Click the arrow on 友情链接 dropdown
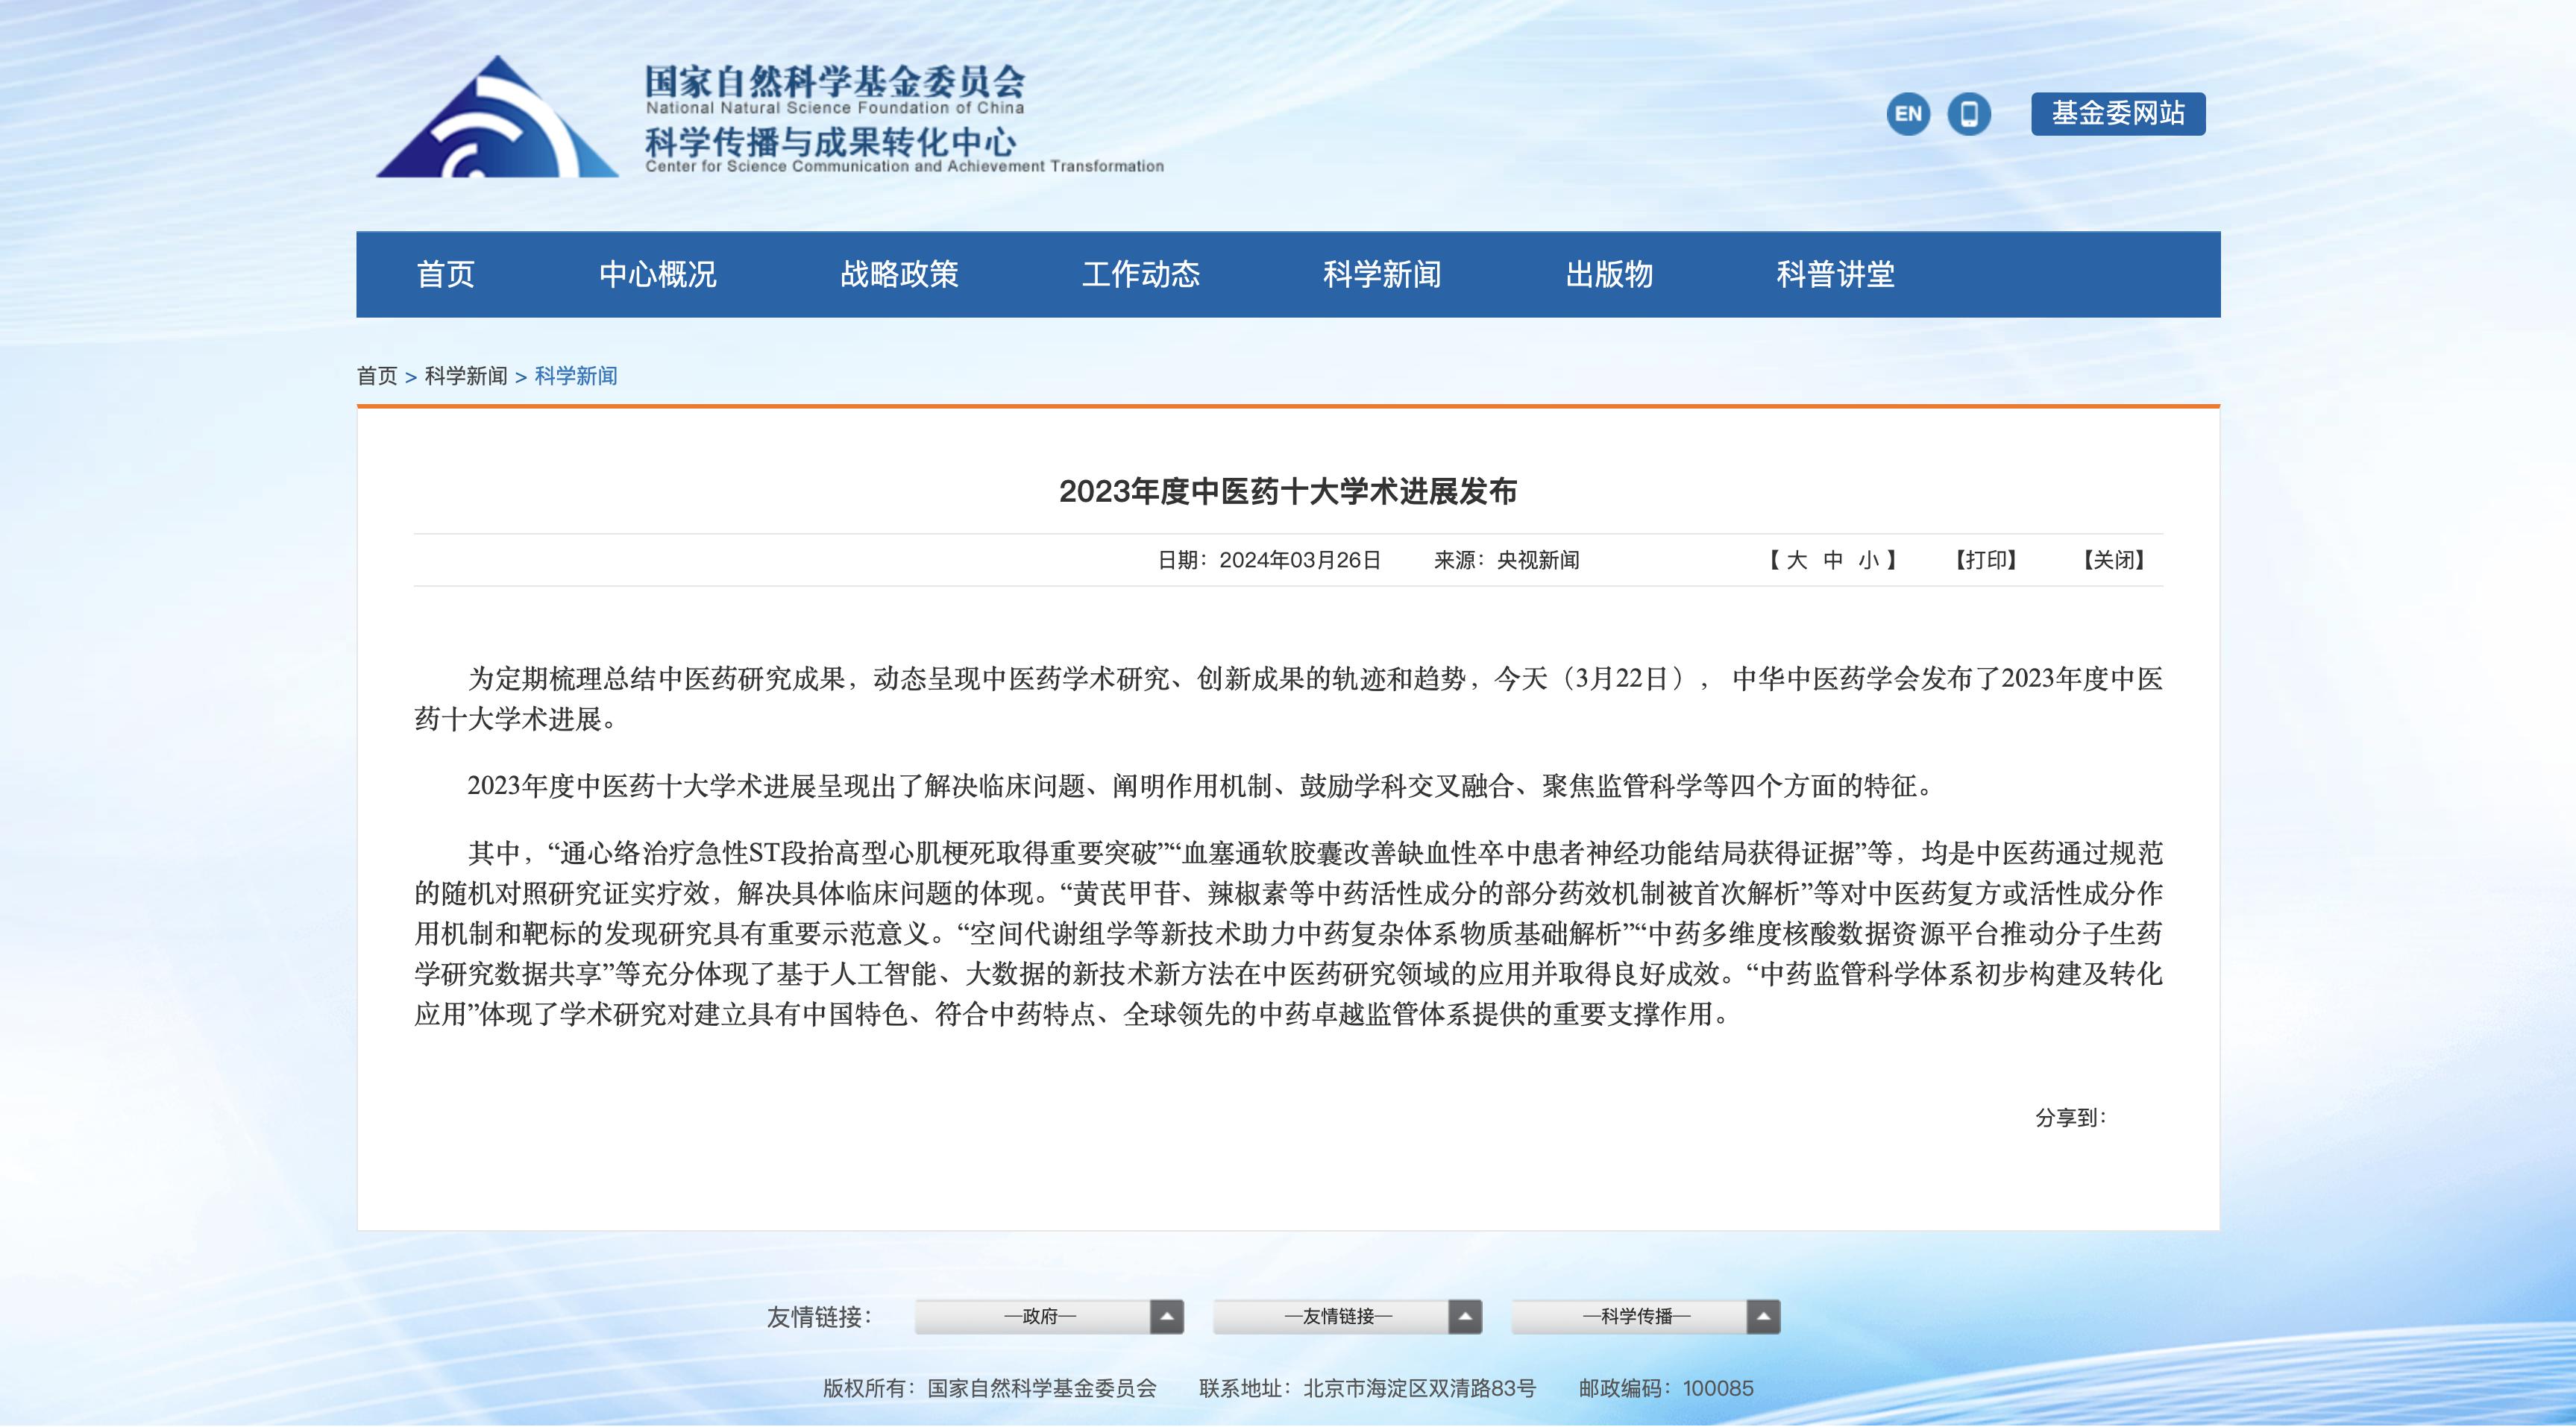The width and height of the screenshot is (2576, 1427). tap(1465, 1317)
